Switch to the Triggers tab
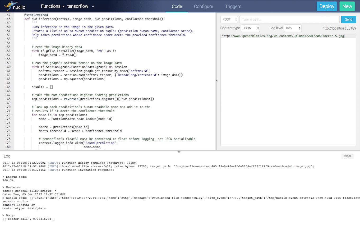 (x=233, y=6)
